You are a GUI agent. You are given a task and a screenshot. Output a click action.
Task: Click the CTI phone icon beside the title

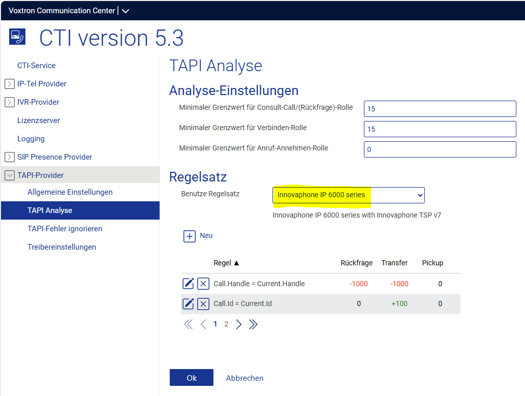pyautogui.click(x=17, y=37)
